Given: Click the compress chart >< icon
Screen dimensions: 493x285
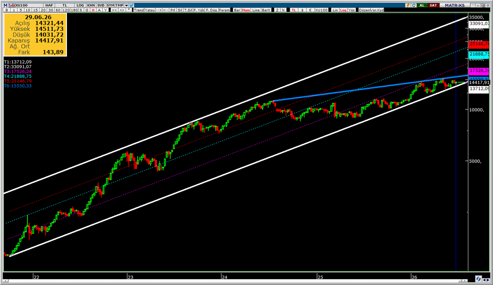Looking at the screenshot, I should 114,10.
